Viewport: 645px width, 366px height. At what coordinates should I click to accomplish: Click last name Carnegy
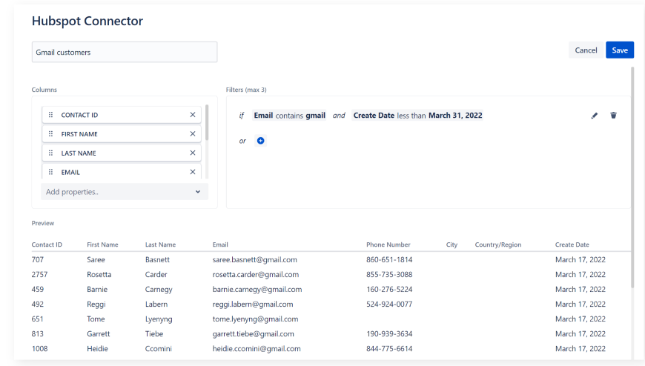(x=159, y=289)
